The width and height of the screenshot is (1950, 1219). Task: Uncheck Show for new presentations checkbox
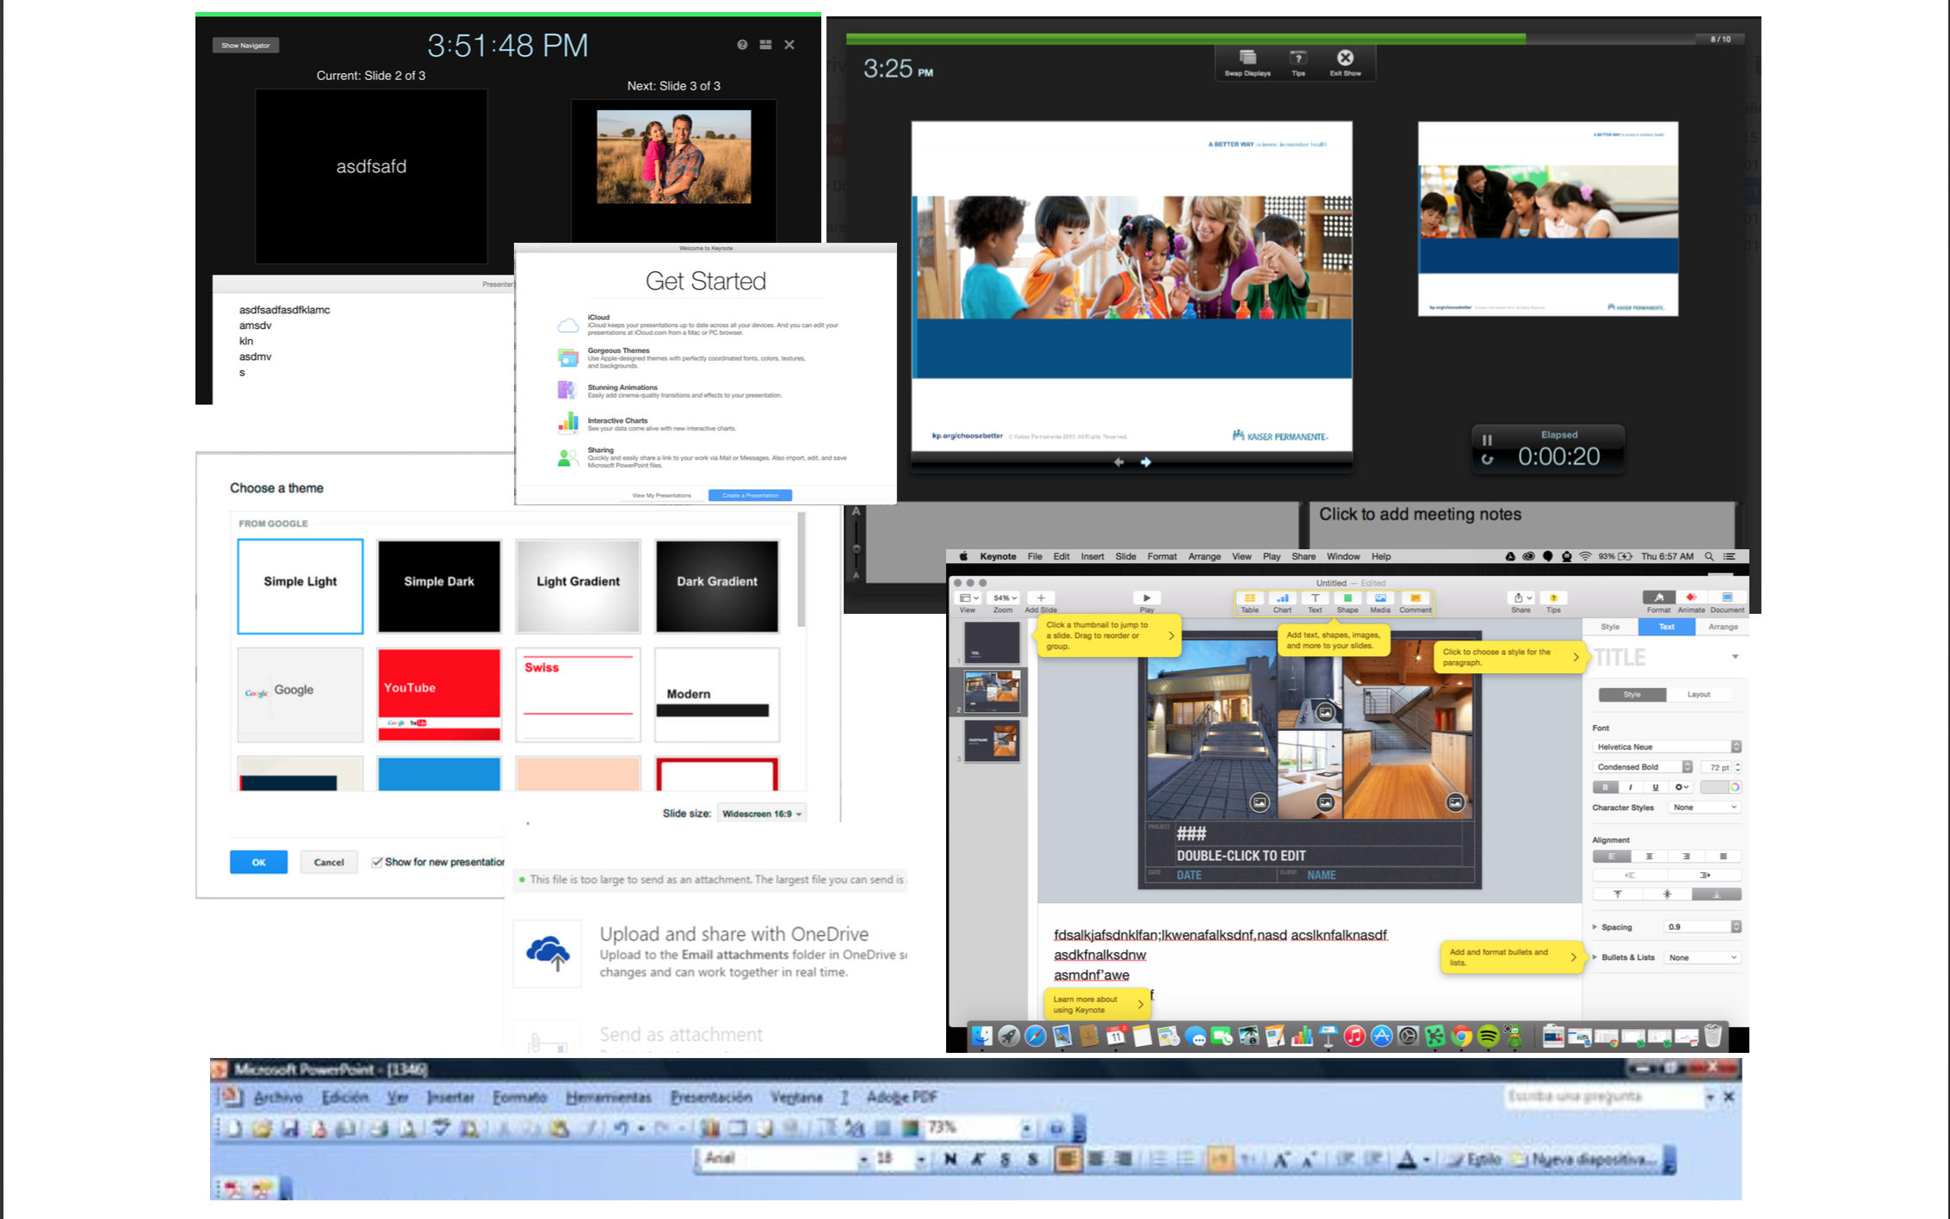(377, 862)
